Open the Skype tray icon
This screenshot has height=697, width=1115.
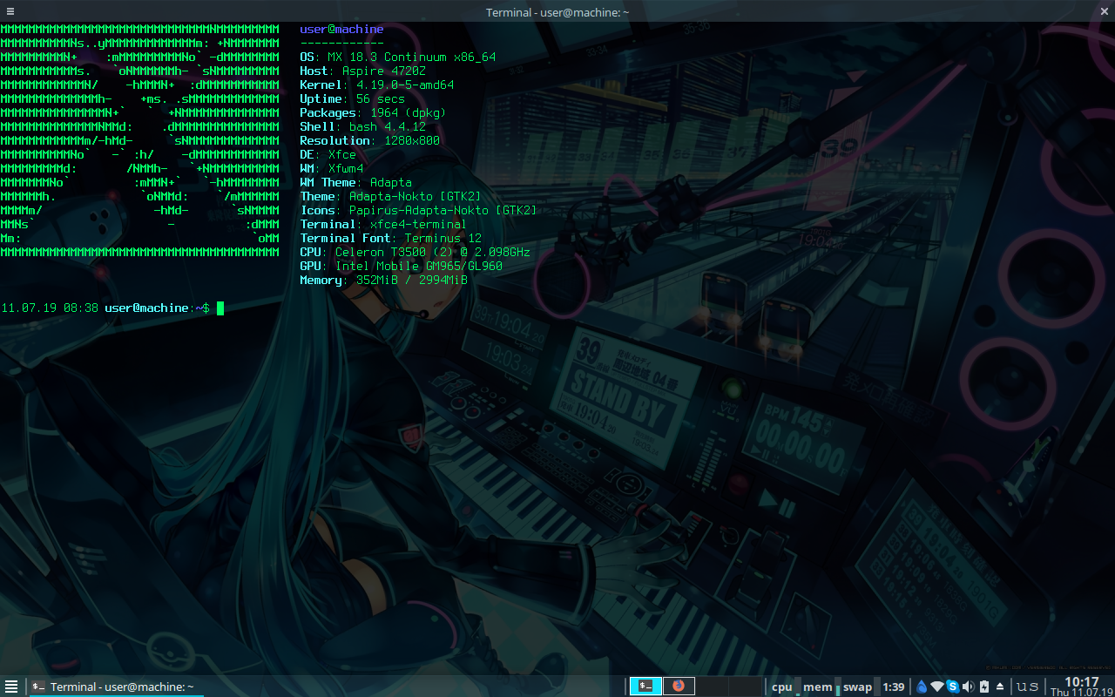point(953,687)
